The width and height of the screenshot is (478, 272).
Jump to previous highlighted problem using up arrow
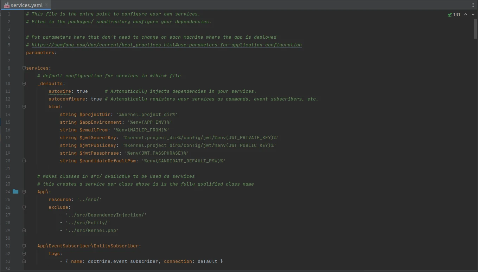tap(466, 15)
